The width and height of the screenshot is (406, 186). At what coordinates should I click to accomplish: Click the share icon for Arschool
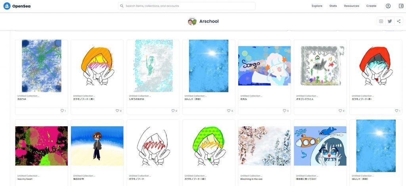(x=398, y=21)
